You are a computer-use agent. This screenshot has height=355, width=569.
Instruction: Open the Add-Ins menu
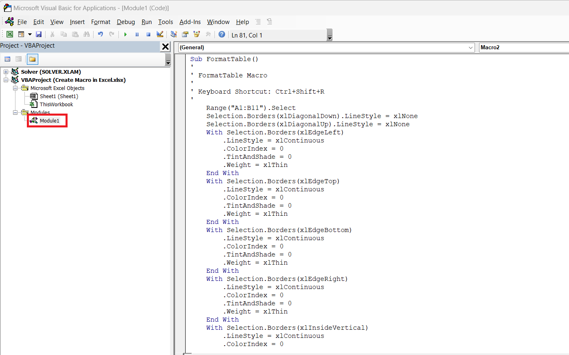coord(190,22)
